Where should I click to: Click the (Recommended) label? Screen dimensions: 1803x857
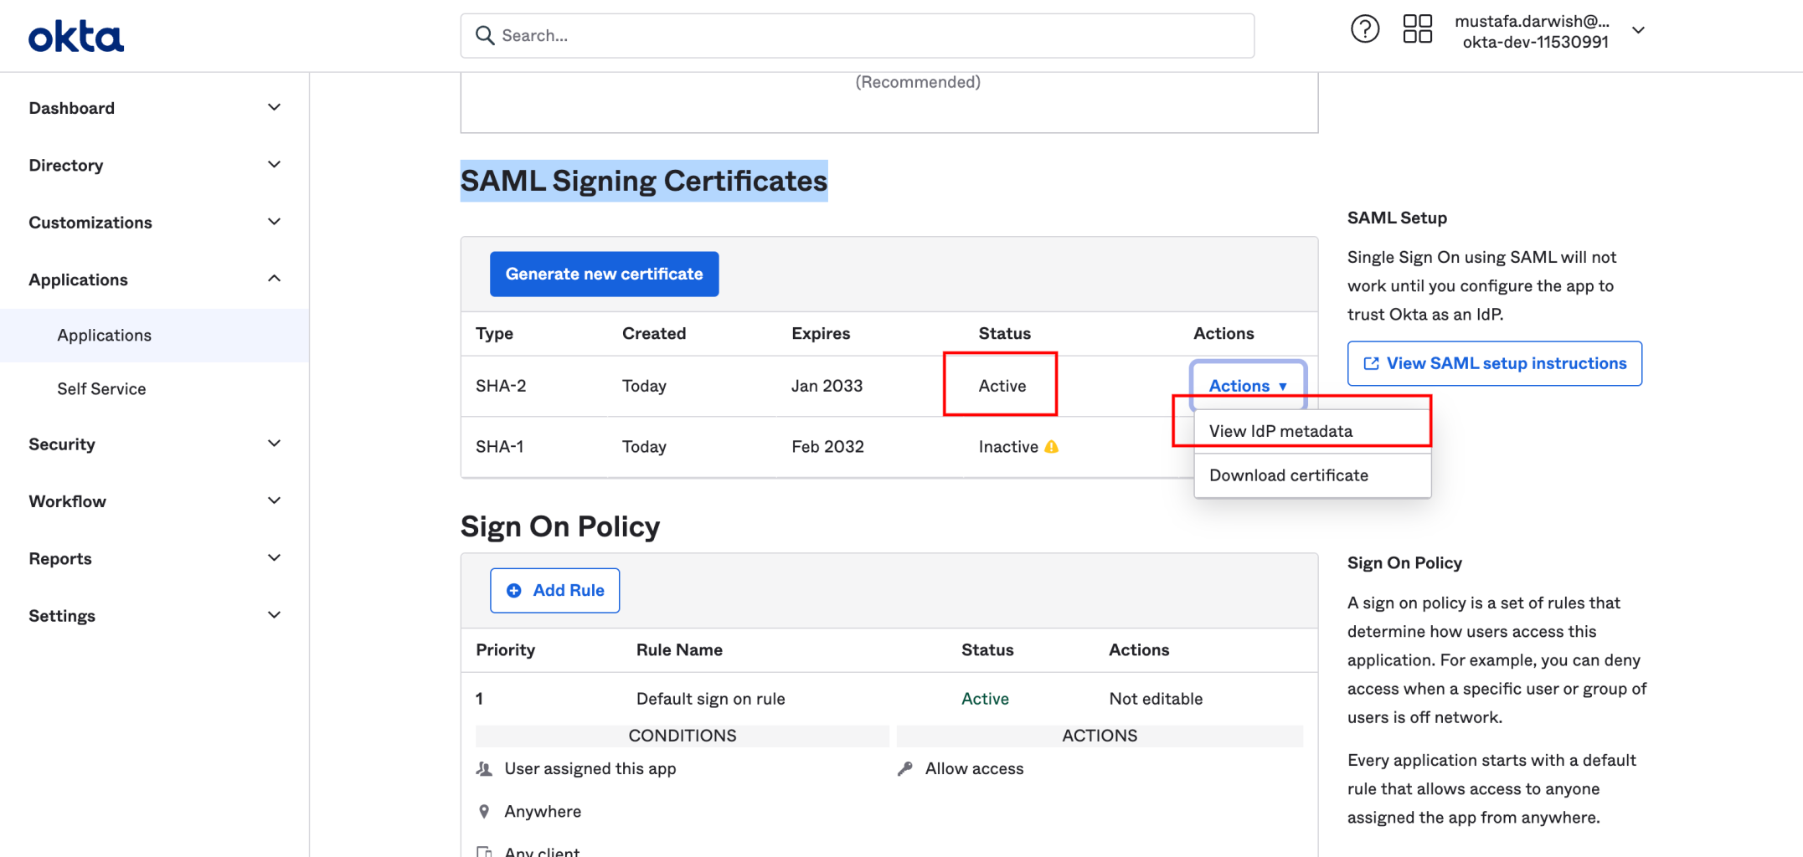918,82
